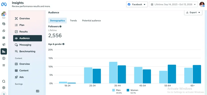Open All tools hamburger menu icon
Screen dimensions: 207x95
pos(4,65)
